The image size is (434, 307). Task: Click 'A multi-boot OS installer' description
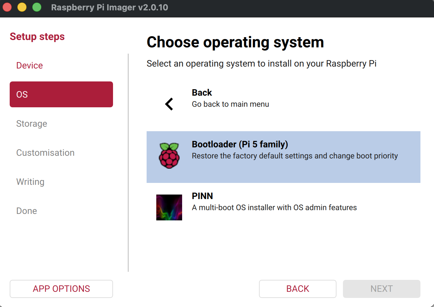coord(274,207)
